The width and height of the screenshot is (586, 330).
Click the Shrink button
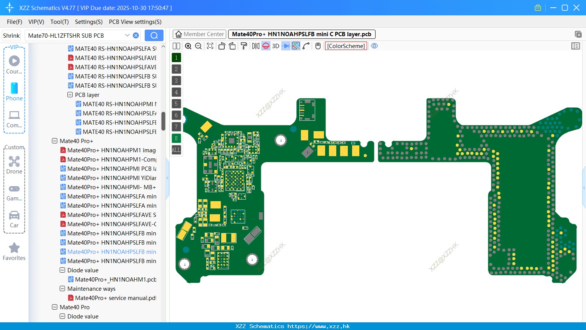tap(11, 35)
